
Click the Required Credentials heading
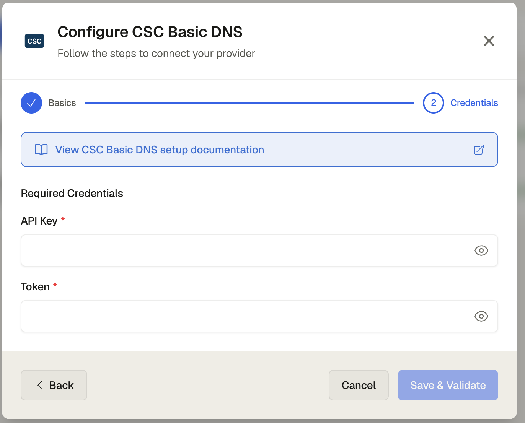[x=72, y=194]
